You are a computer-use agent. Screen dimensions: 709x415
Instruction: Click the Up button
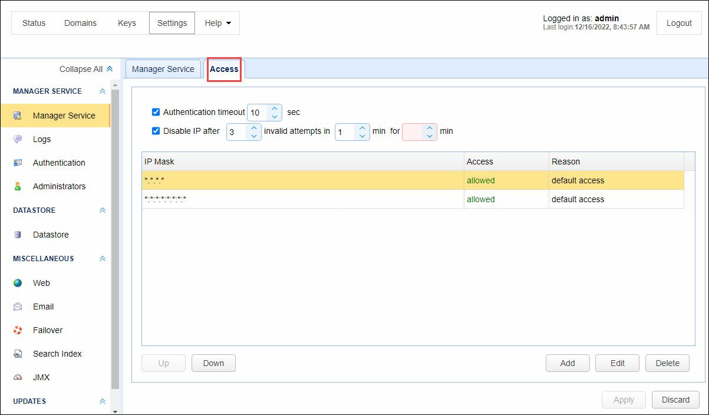[163, 363]
